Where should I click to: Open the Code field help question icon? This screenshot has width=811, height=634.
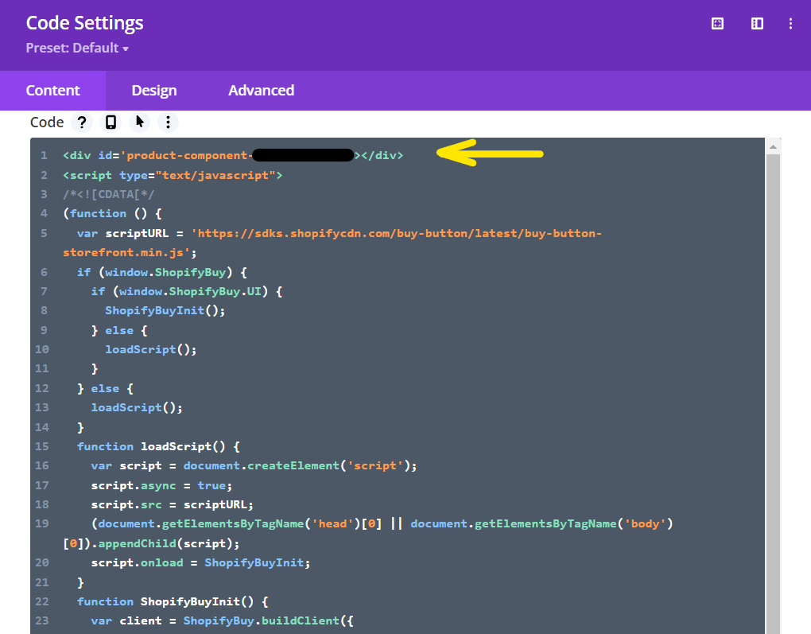tap(82, 123)
